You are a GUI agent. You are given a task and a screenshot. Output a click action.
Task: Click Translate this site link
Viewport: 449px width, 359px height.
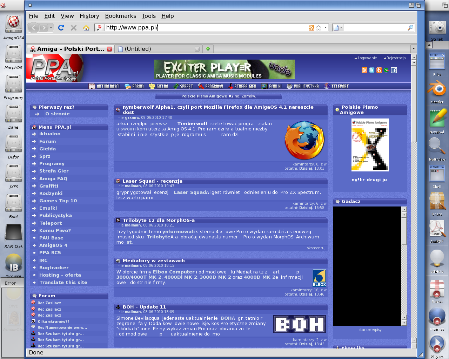click(63, 282)
